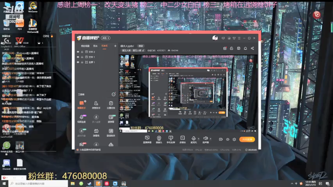The width and height of the screenshot is (333, 187).
Task: Click the FPS:30 status readout
Action: point(199,150)
